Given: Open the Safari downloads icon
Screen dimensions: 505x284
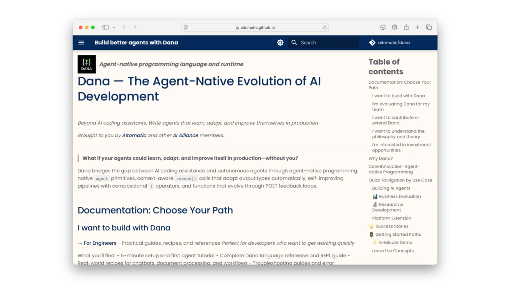Looking at the screenshot, I should tap(383, 27).
